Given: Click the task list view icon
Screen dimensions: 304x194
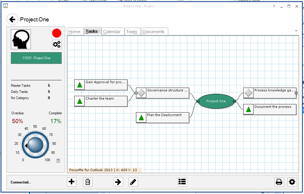Looking at the screenshot, I should point(182,182).
